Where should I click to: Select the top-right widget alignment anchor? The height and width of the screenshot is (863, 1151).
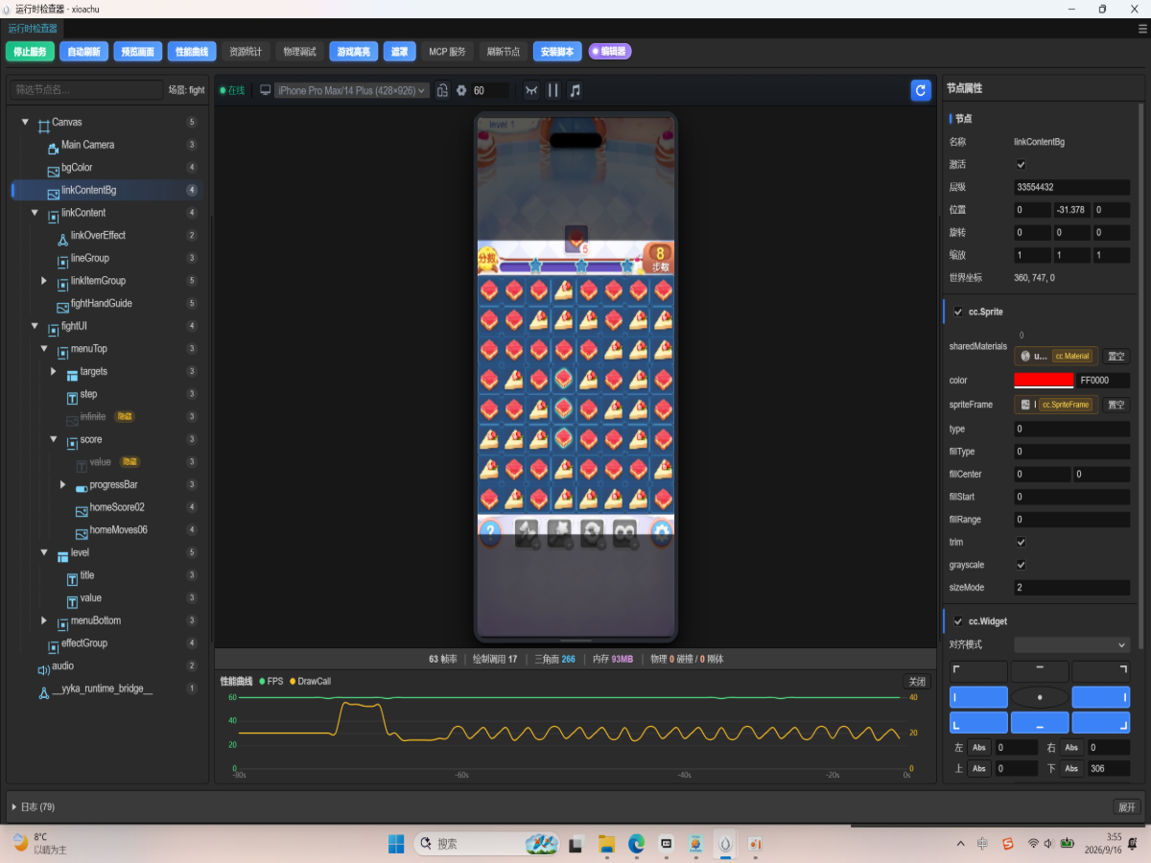pos(1100,671)
